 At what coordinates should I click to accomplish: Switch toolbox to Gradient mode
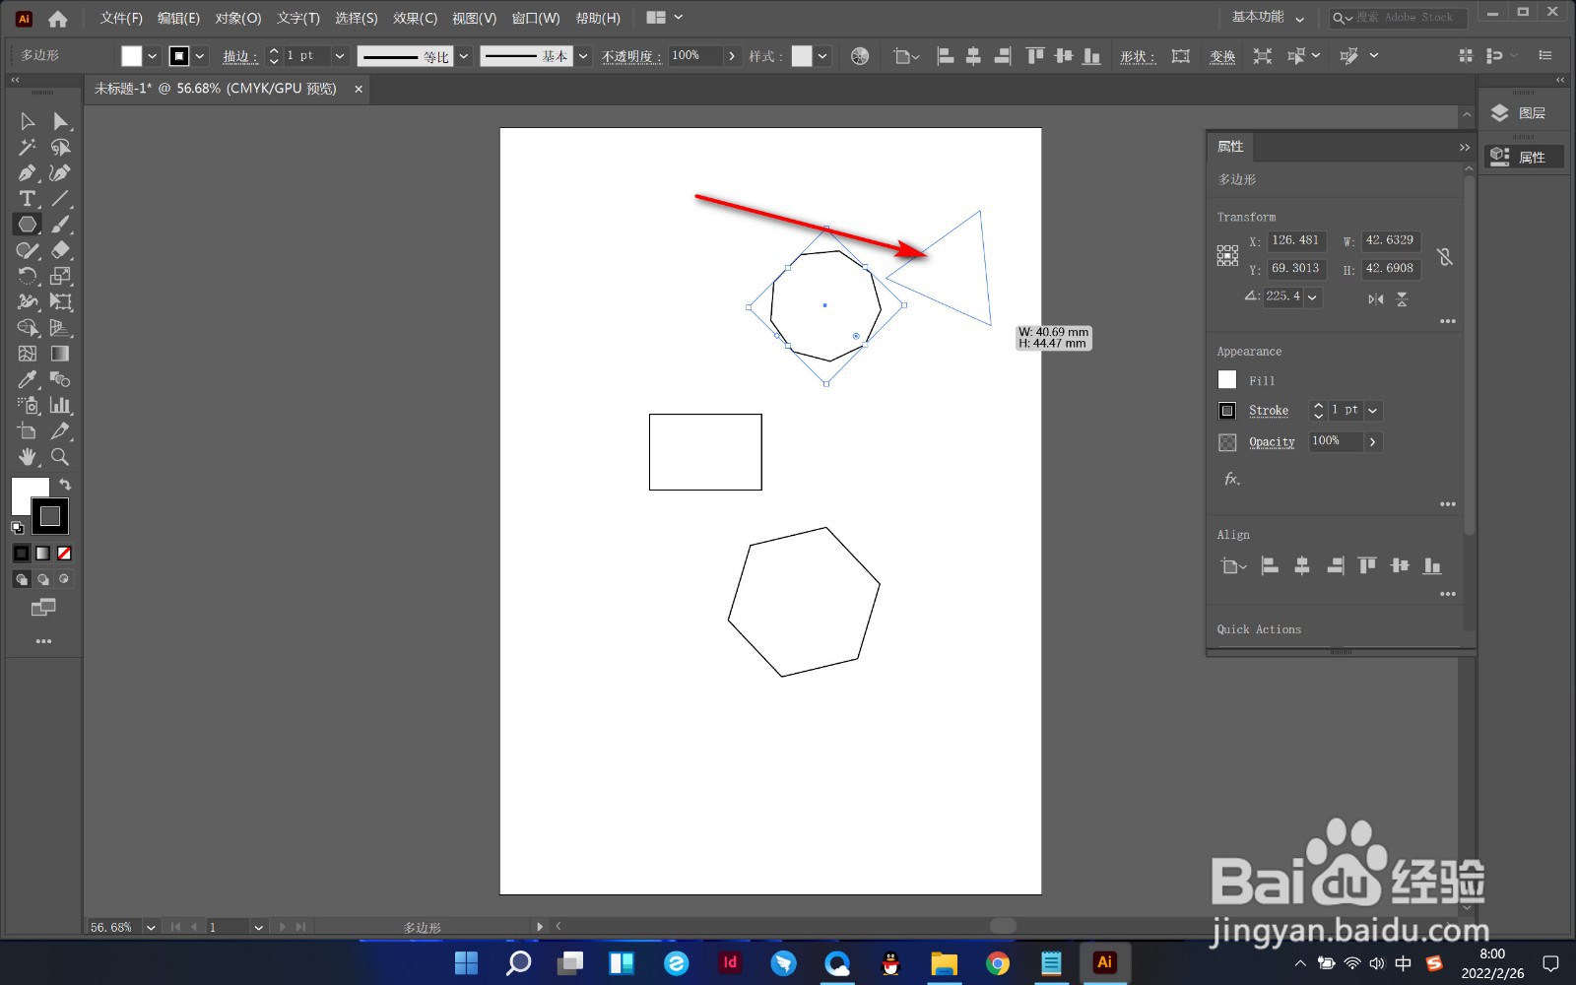[43, 554]
